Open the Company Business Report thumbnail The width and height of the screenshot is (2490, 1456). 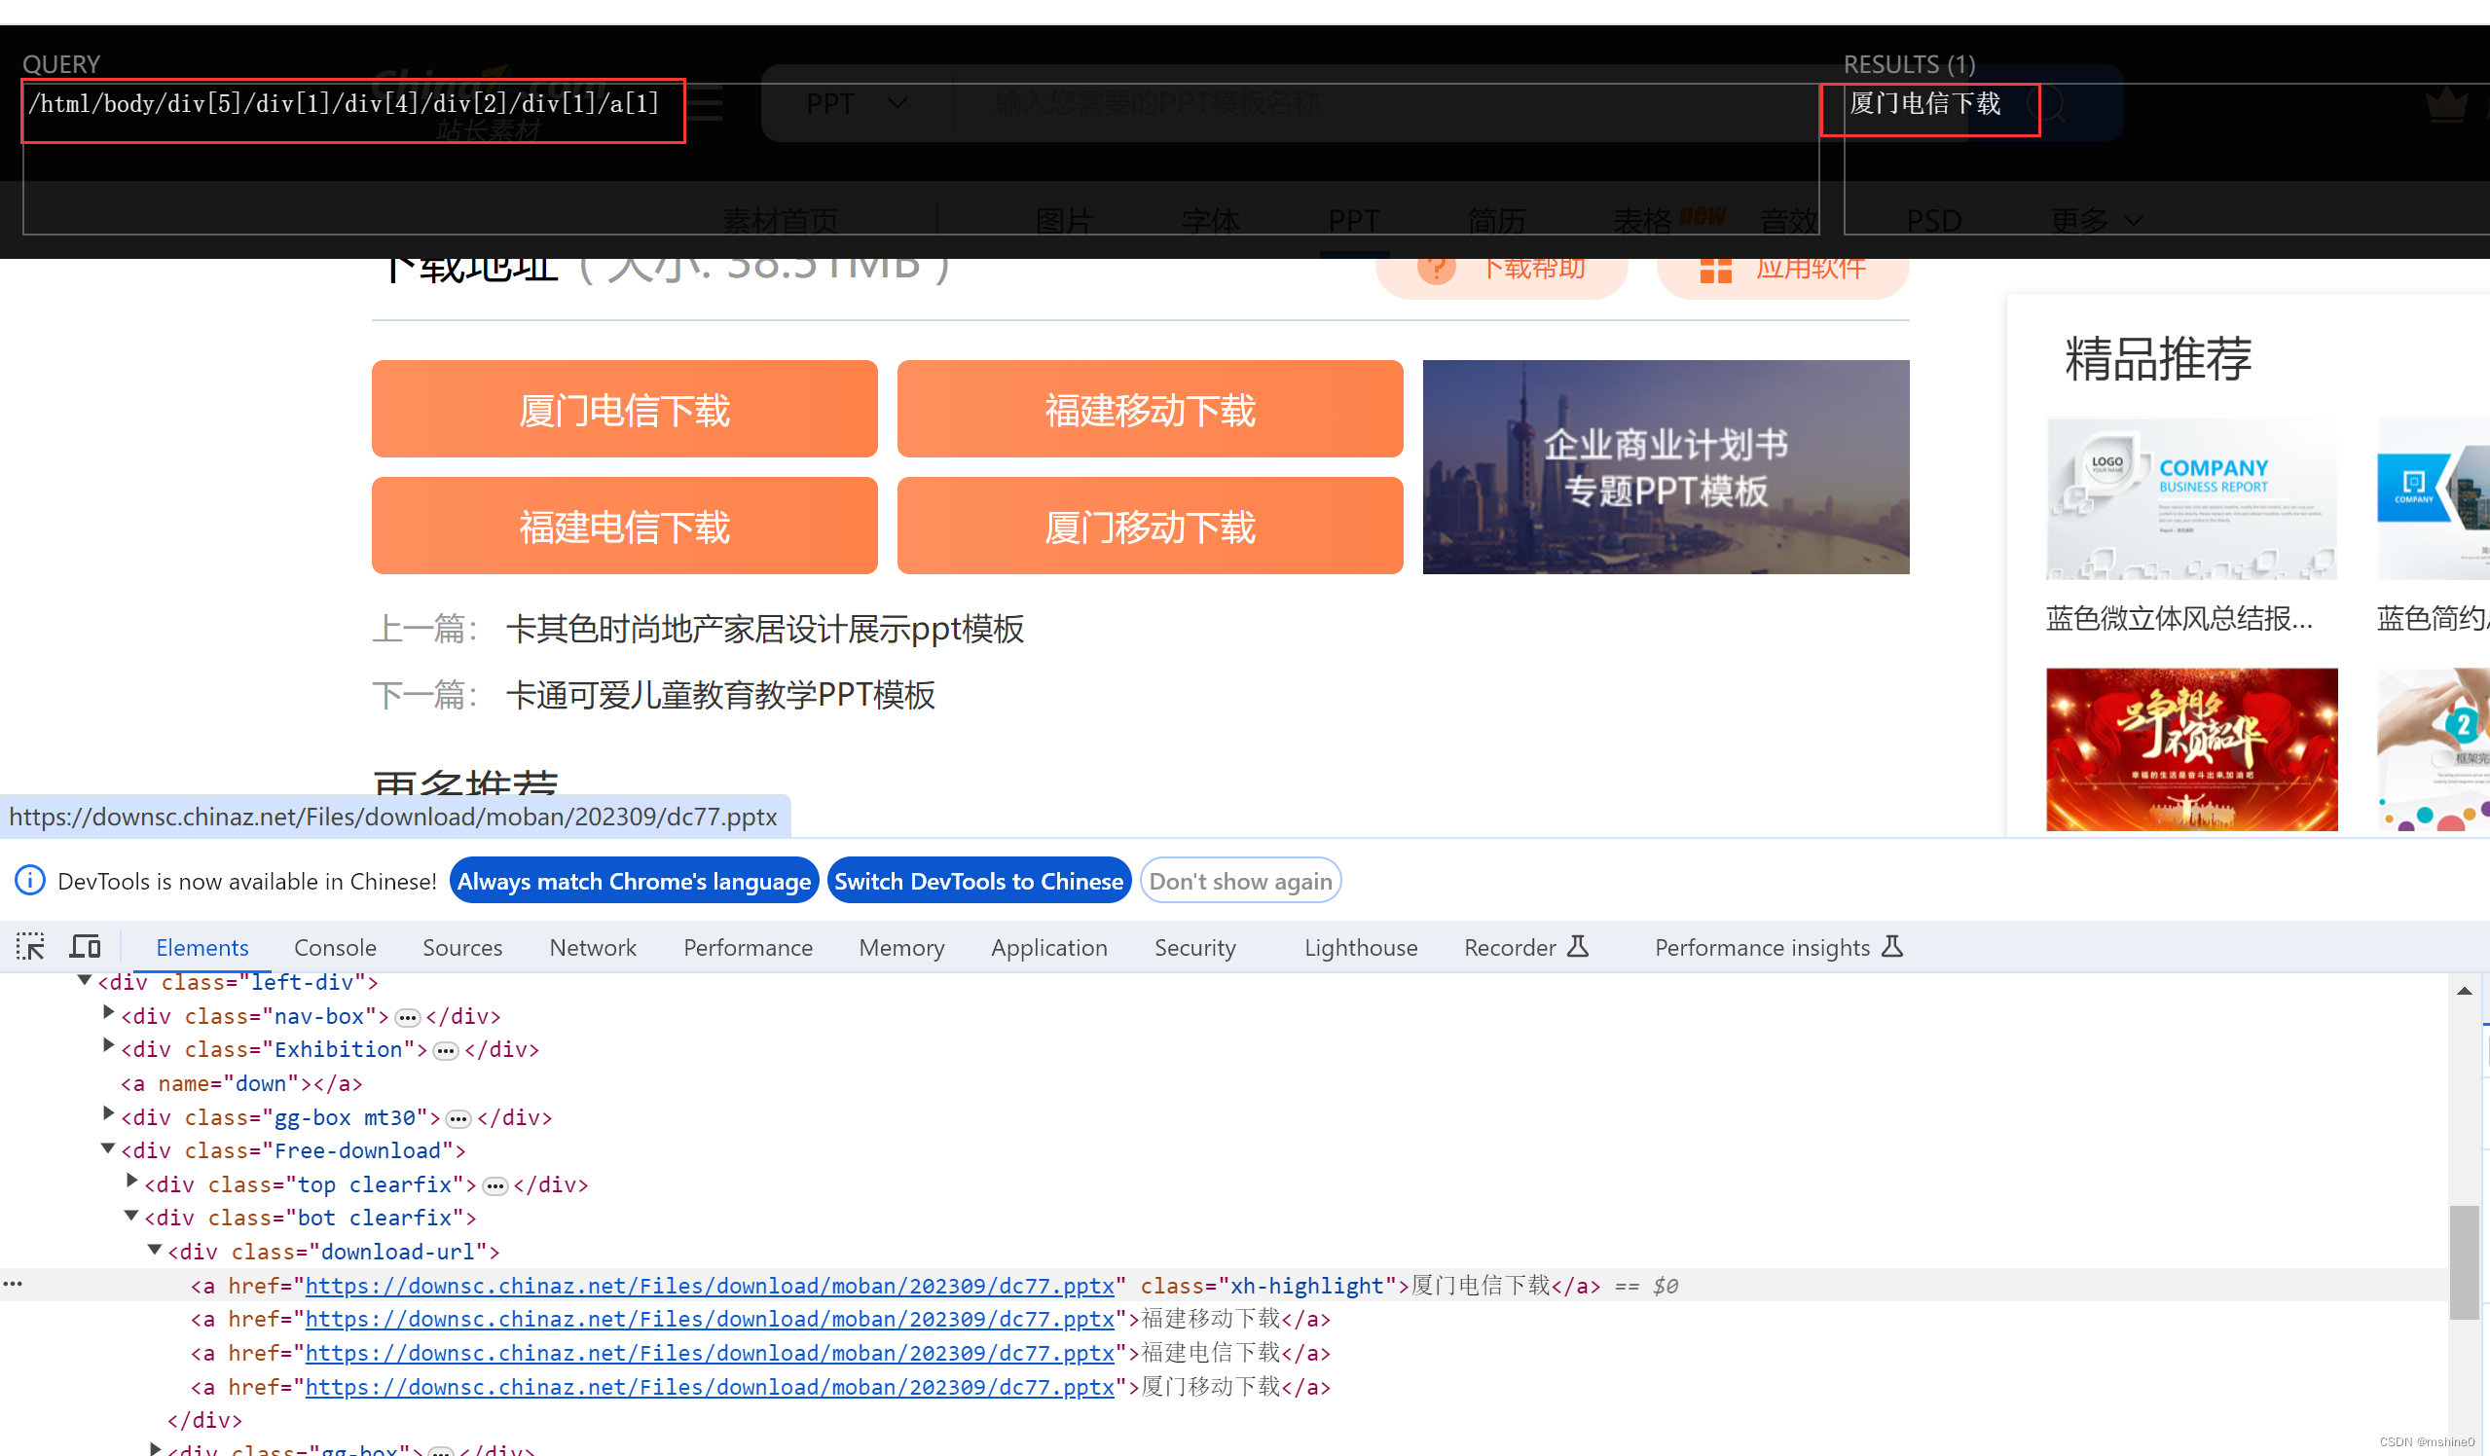[2191, 498]
